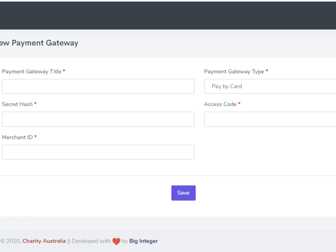Click the 'Developed with' footer text

pos(91,241)
